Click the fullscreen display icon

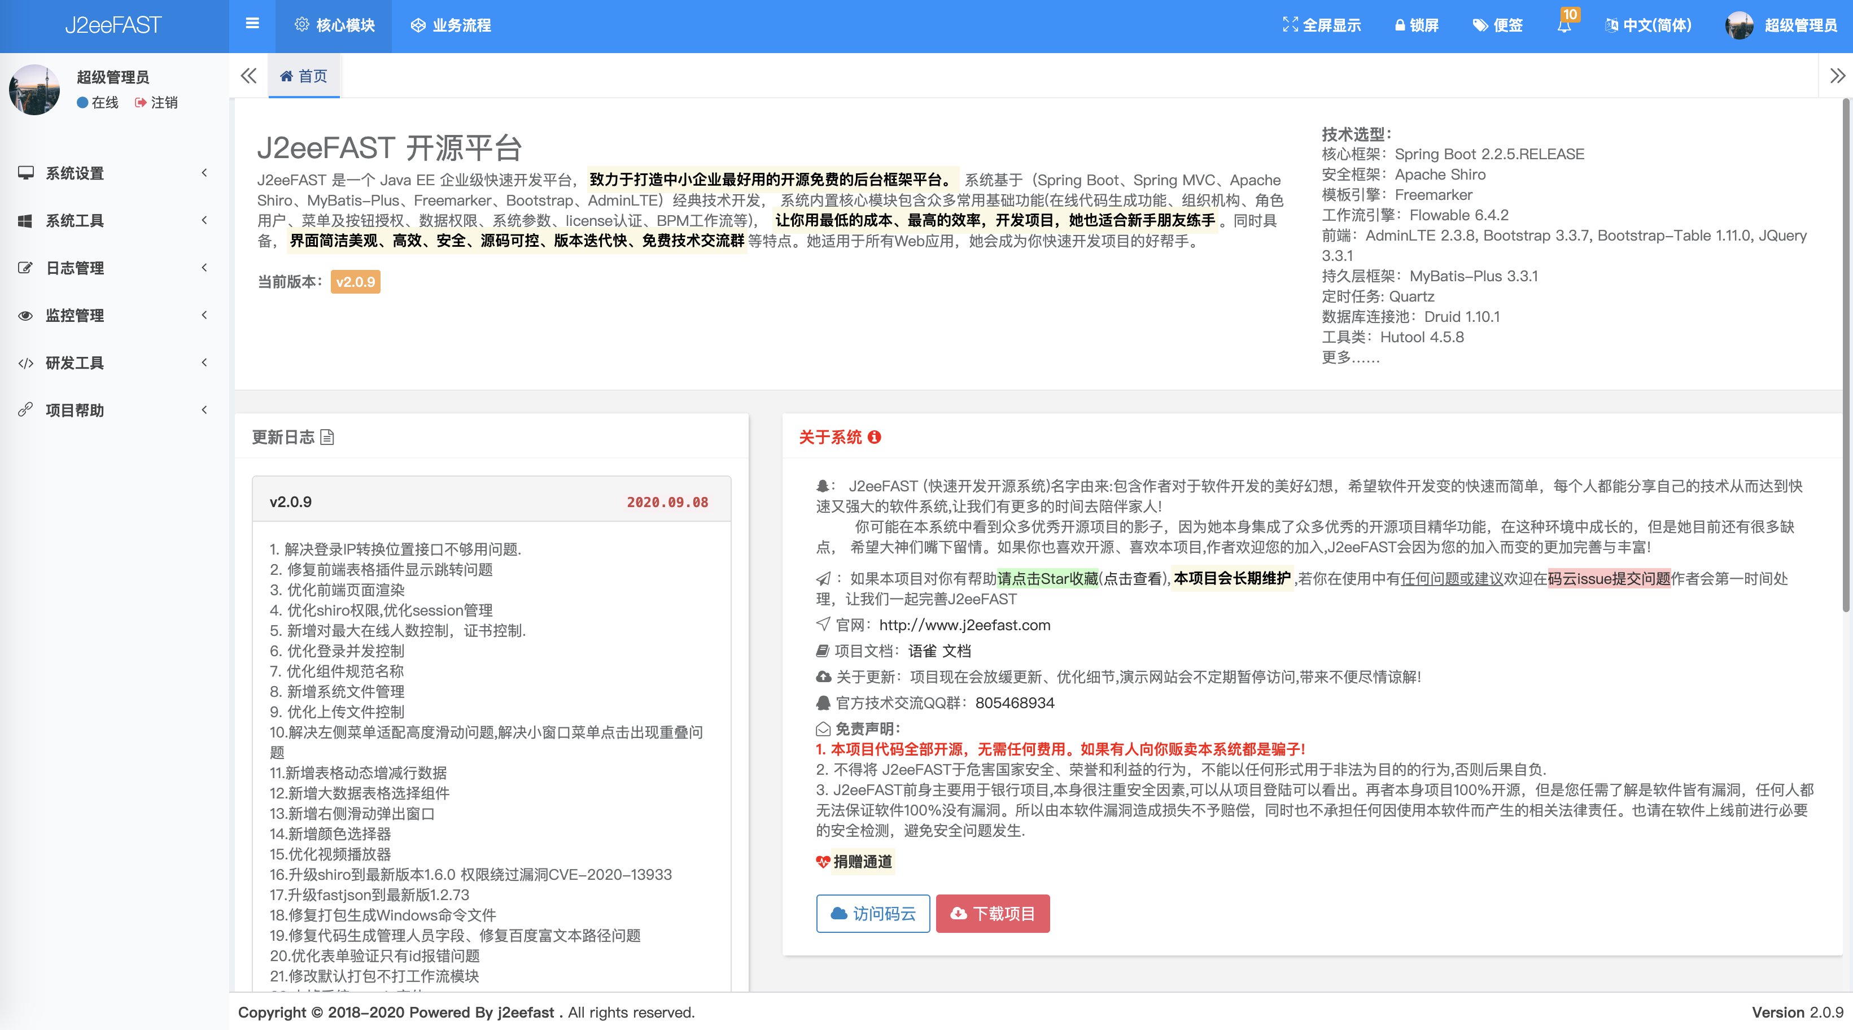click(1290, 25)
